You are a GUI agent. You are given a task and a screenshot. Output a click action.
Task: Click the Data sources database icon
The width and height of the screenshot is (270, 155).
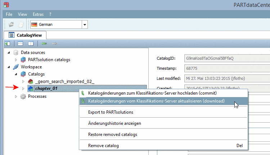pyautogui.click(x=16, y=53)
